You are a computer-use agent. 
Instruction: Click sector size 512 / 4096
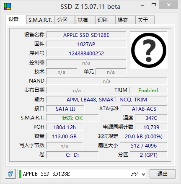[x=144, y=145]
